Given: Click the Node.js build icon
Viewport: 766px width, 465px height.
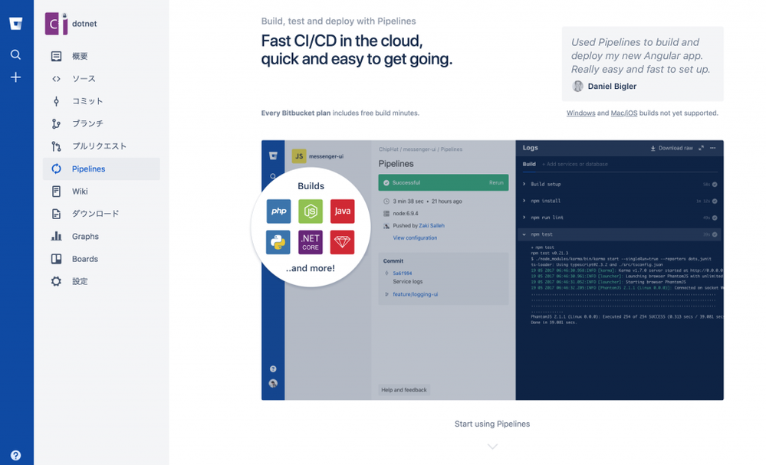Looking at the screenshot, I should pyautogui.click(x=311, y=211).
